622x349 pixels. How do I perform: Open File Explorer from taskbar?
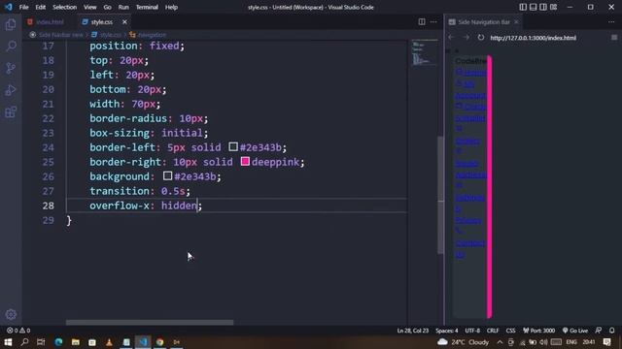(76, 342)
